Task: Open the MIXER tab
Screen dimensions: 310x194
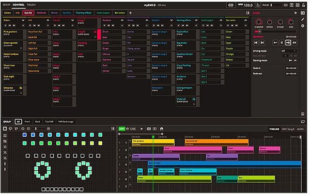Action: [x=300, y=129]
